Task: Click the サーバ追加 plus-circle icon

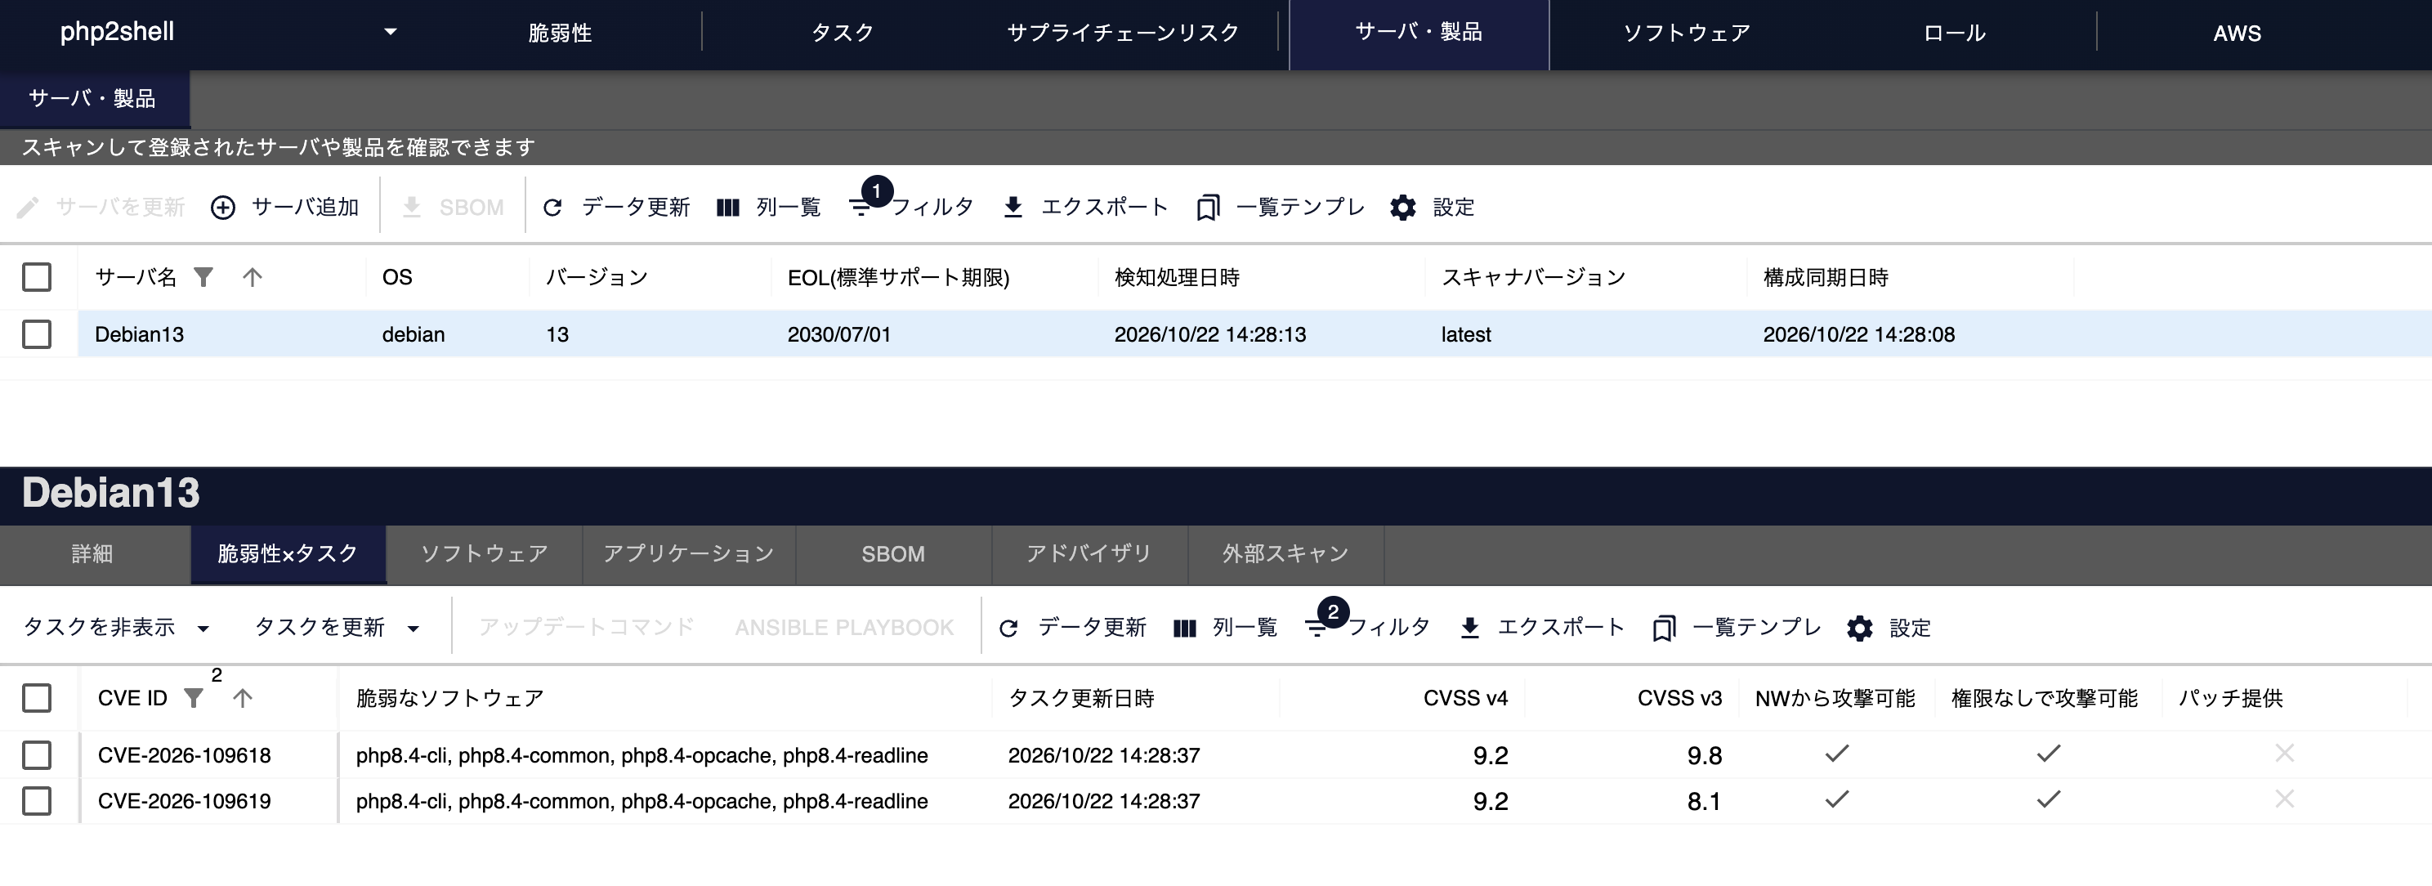Action: (223, 208)
